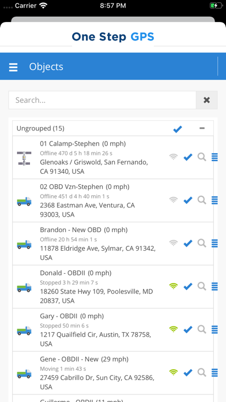Open the hamburger menu next to Objects
226x402 pixels.
click(x=13, y=67)
